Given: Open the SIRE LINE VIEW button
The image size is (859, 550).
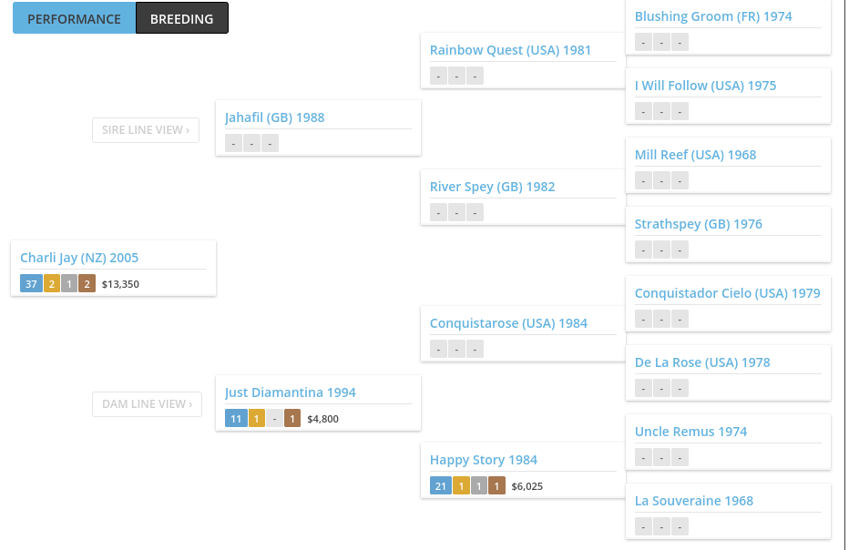Looking at the screenshot, I should pos(146,130).
